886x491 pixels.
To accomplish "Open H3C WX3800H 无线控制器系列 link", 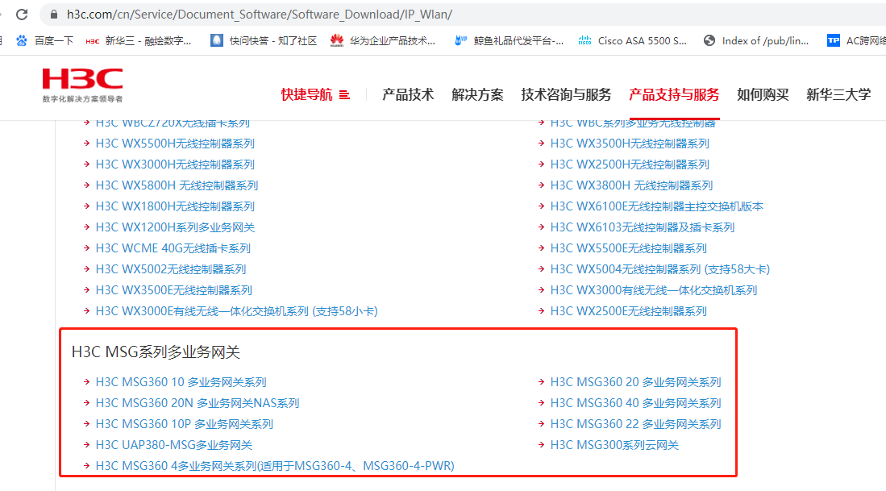I will (x=632, y=185).
